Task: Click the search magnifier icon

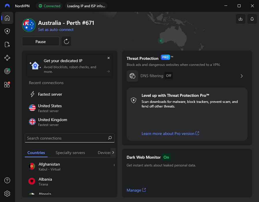Action: coord(110,138)
